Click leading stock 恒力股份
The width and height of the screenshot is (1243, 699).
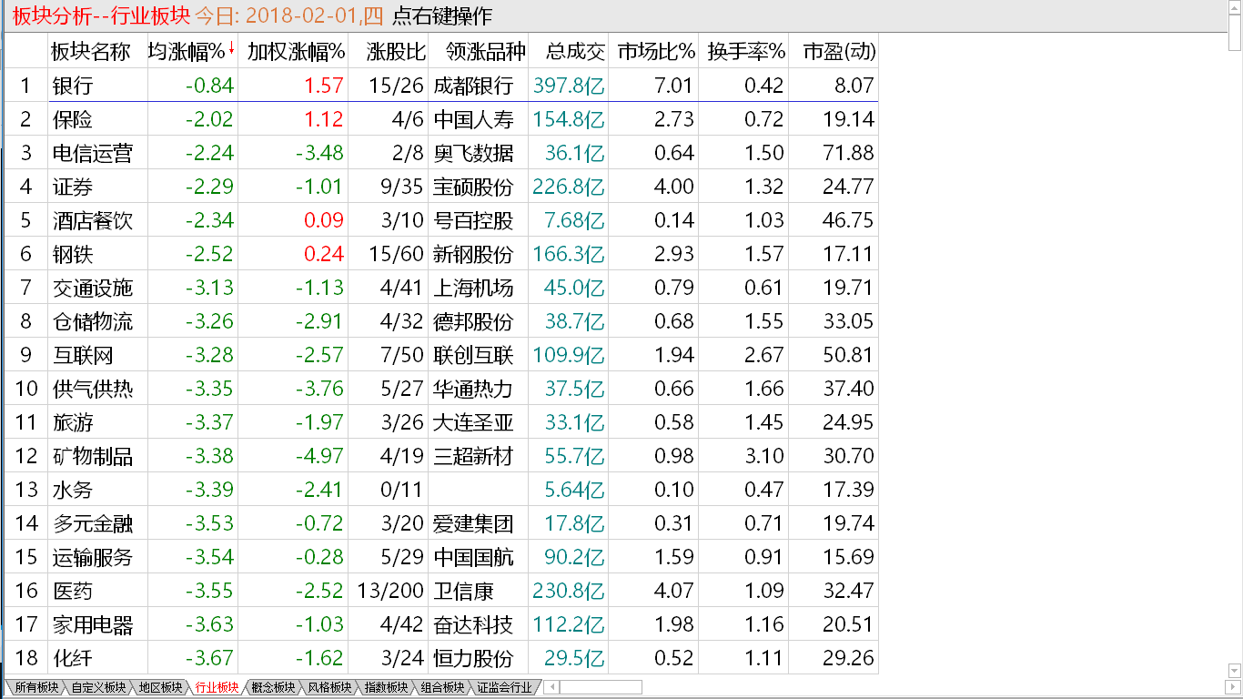pos(473,658)
